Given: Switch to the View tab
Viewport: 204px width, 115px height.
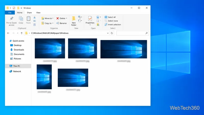Looking at the screenshot, I should 38,13.
